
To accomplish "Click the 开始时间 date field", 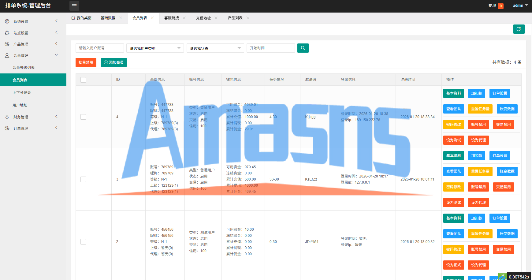I will pos(271,48).
